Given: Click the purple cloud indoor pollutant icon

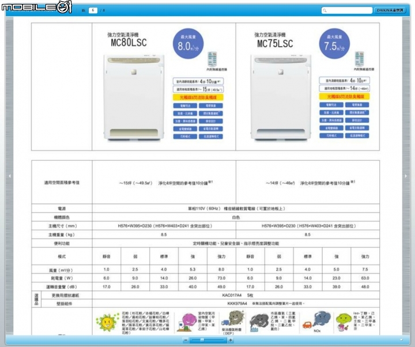Looking at the screenshot, I should pyautogui.click(x=186, y=322).
